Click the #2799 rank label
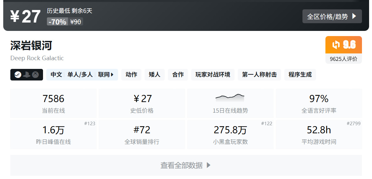This screenshot has height=179, width=372. click(354, 124)
